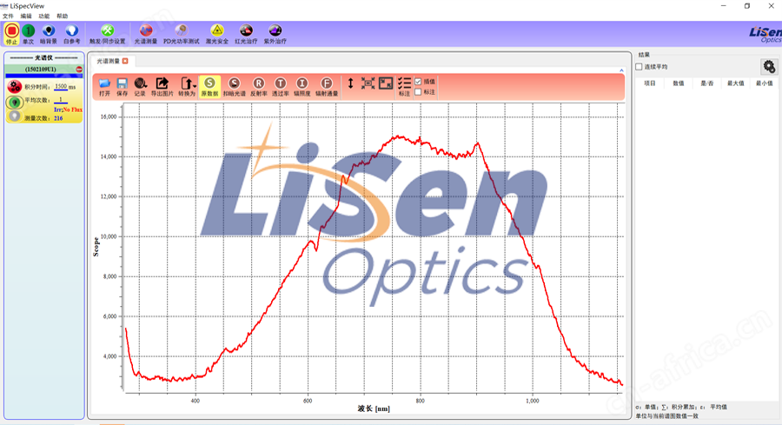This screenshot has width=782, height=425.
Task: Select 扣暗光谱 dark-subtracted spectrum mode
Action: 234,87
